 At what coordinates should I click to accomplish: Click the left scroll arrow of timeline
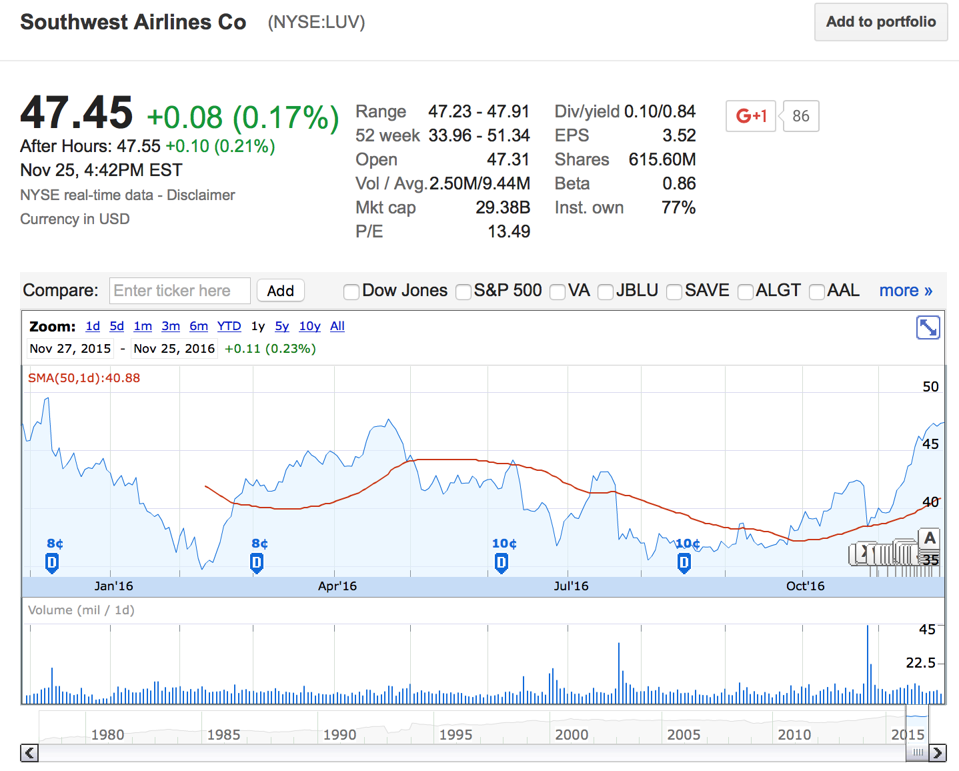(29, 753)
